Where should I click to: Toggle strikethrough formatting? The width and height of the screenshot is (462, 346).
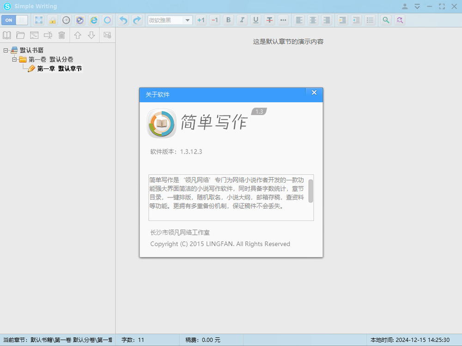pos(270,20)
